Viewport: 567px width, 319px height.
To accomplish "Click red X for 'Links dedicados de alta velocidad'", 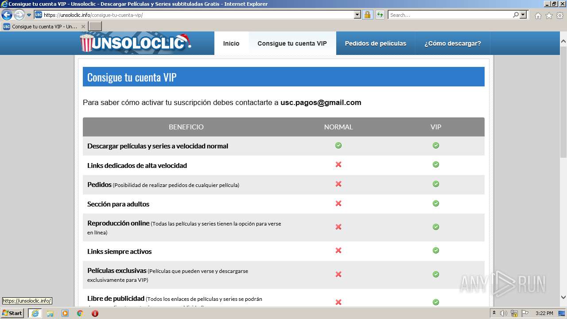I will point(338,164).
